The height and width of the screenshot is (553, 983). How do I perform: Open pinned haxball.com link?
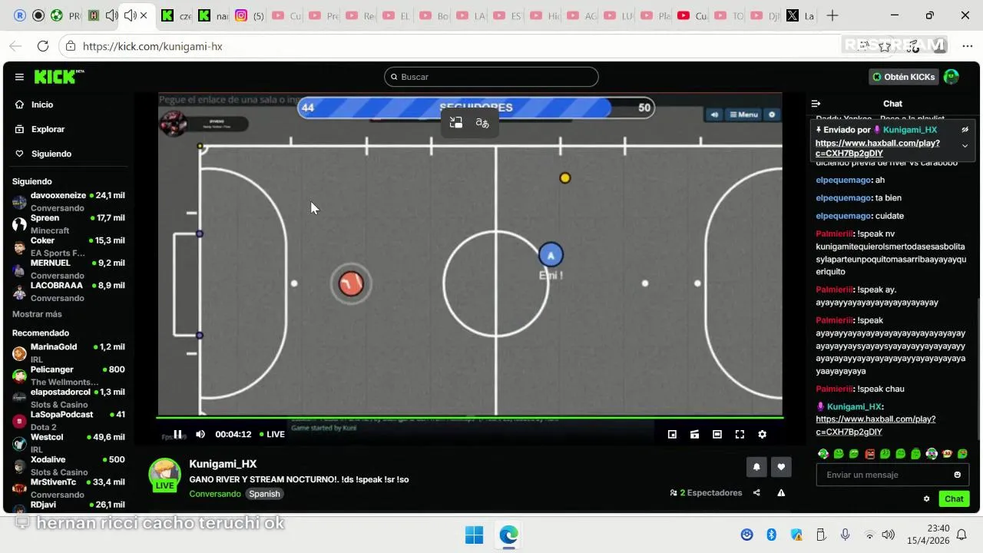pos(877,148)
